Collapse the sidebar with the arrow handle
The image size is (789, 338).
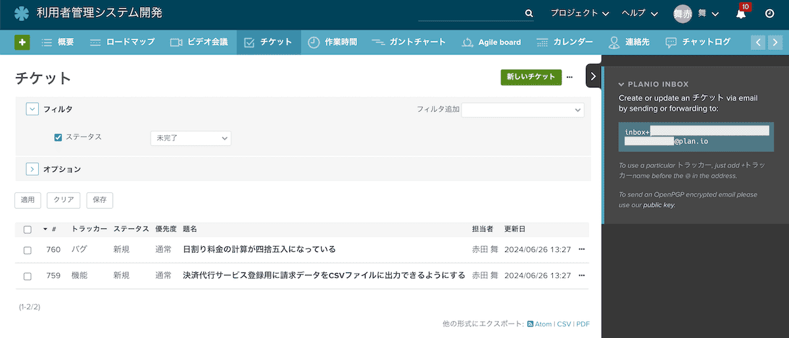[593, 76]
